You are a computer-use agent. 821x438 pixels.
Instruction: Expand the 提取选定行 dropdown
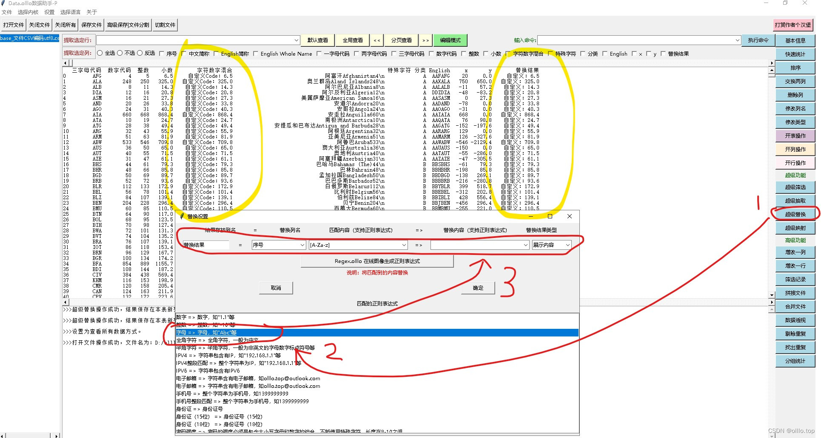(x=296, y=40)
